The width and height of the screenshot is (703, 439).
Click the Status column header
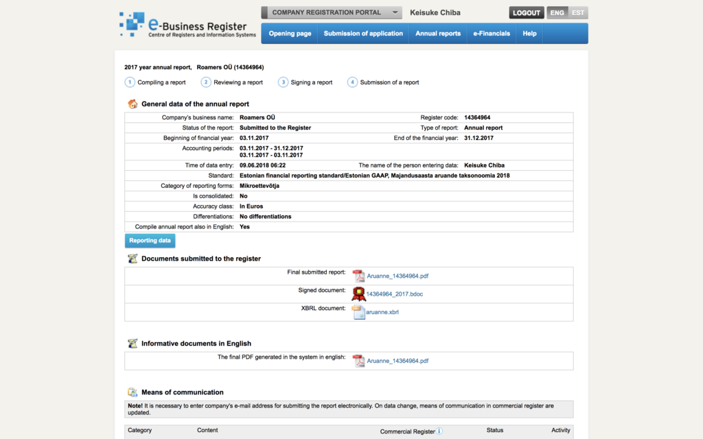pyautogui.click(x=495, y=430)
